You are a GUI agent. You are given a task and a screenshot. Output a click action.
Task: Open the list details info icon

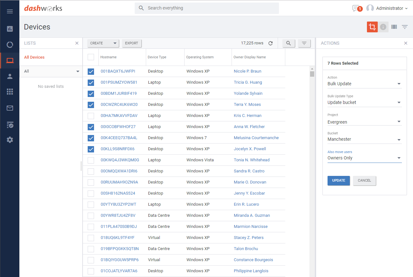(383, 27)
